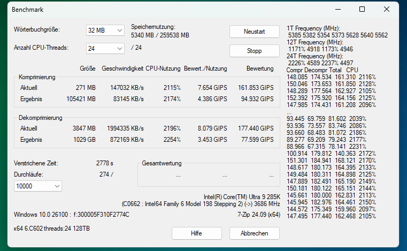Click the Compr Decompr Total CPU header line
Image resolution: width=407 pixels, height=251 pixels.
(x=322, y=70)
